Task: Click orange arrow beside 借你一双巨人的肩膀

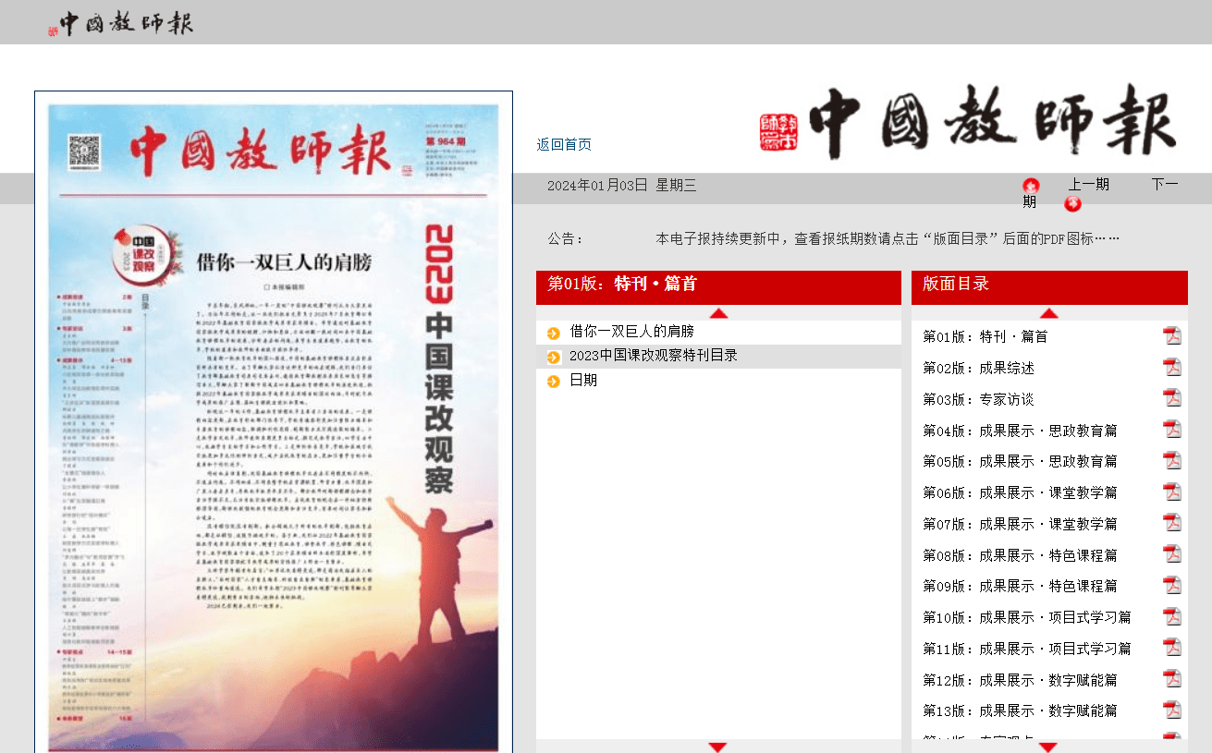Action: [x=554, y=333]
